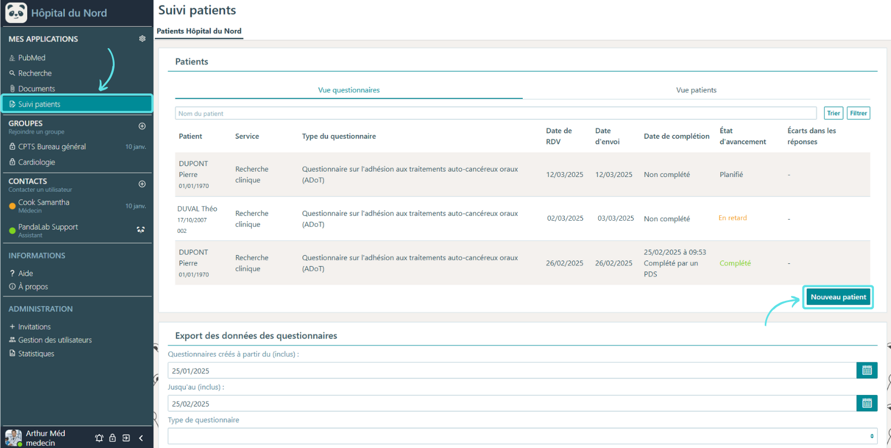Viewport: 891px width, 448px height.
Task: Click the logout icon in the bottom bar
Action: (x=126, y=438)
